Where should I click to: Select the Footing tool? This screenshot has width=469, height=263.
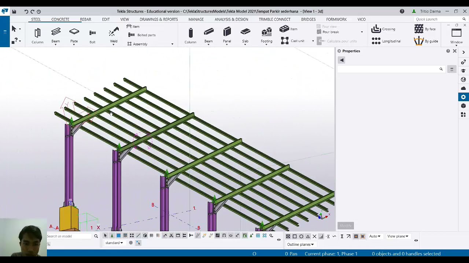(266, 36)
